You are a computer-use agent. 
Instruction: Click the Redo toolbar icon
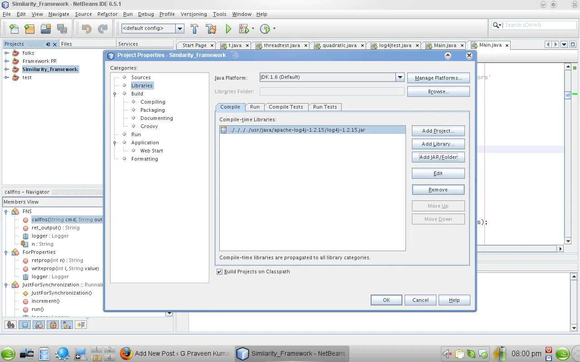click(103, 29)
